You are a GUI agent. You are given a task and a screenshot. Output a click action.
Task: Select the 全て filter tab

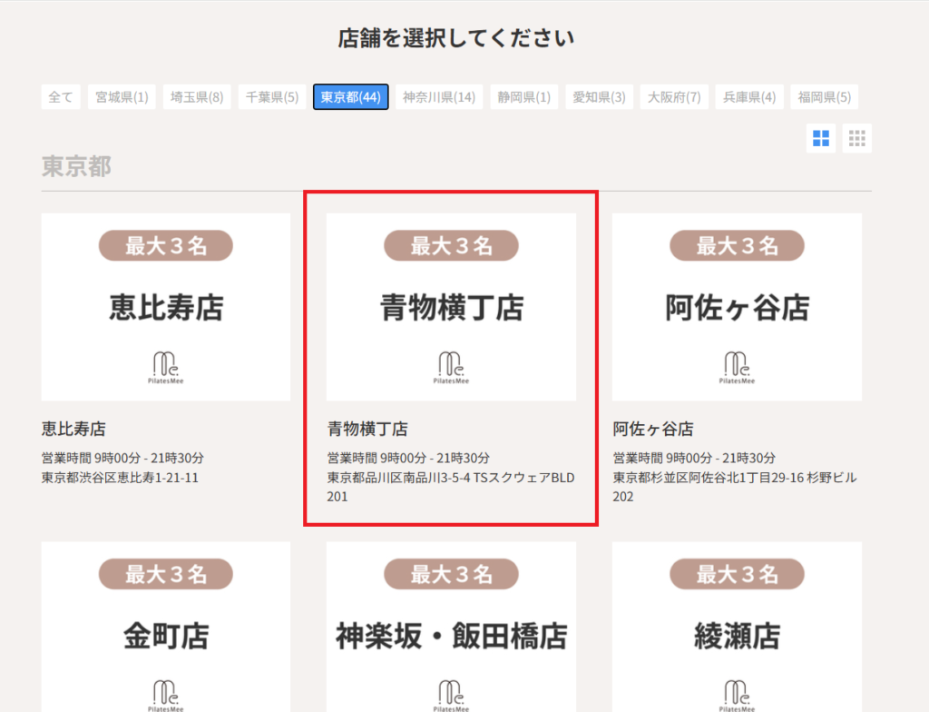point(61,97)
